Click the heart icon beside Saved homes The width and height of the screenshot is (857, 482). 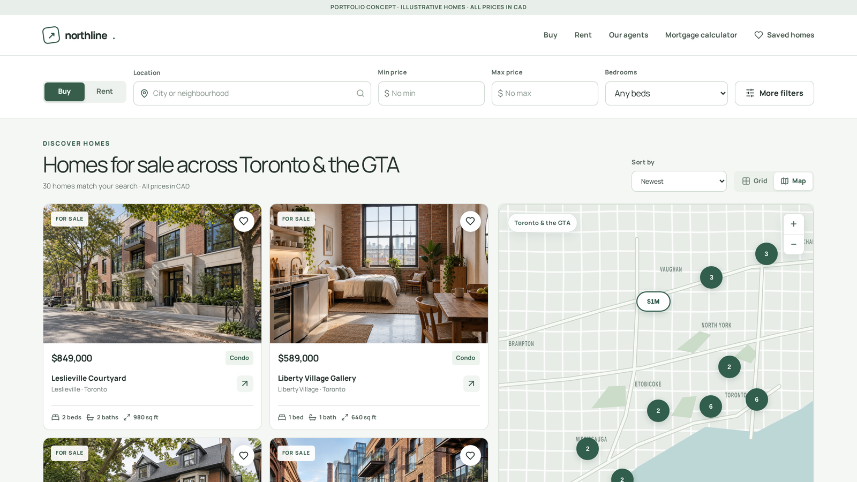[758, 35]
